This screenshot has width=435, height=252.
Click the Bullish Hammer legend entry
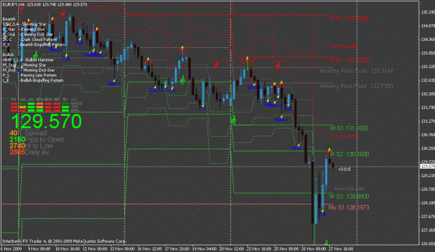click(x=40, y=60)
